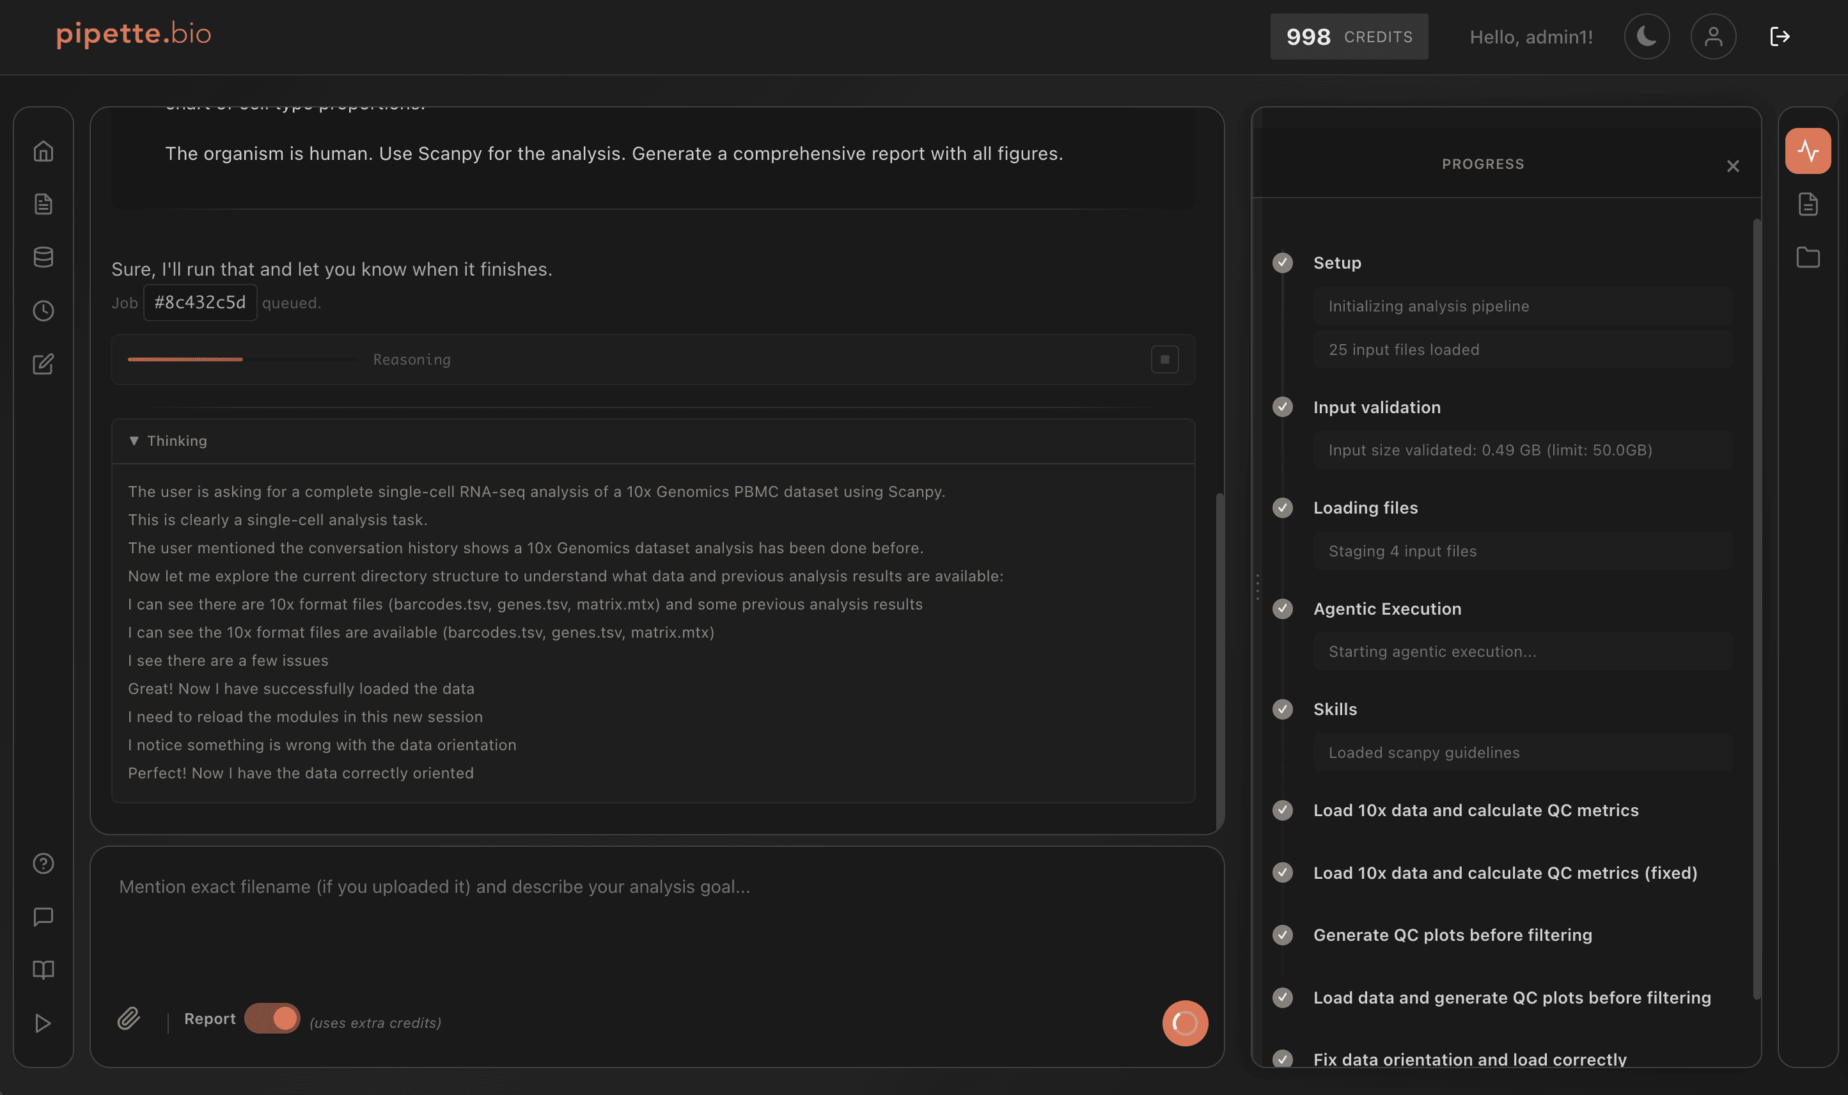Viewport: 1848px width, 1095px height.
Task: Click job ID #8c432c5d badge
Action: 200,303
